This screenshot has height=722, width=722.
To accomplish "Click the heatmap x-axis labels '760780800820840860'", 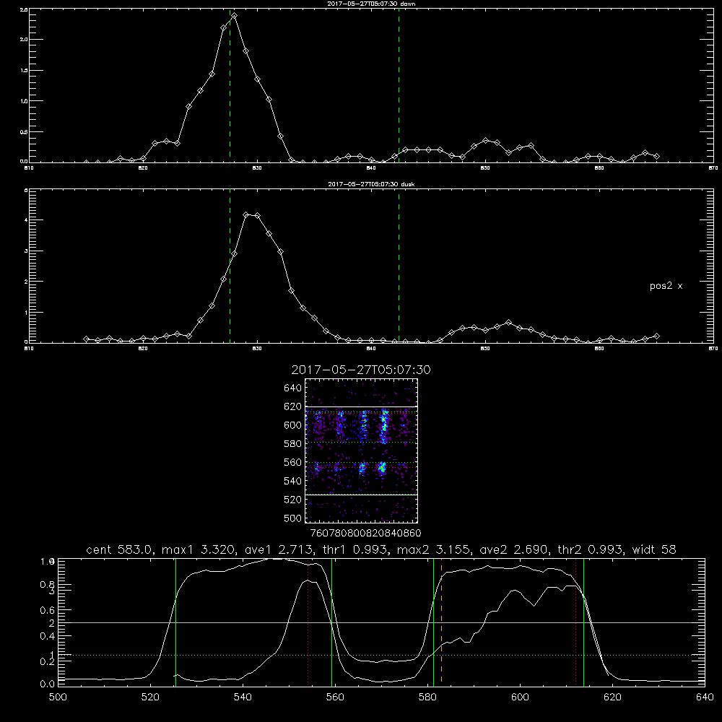I will click(x=366, y=534).
